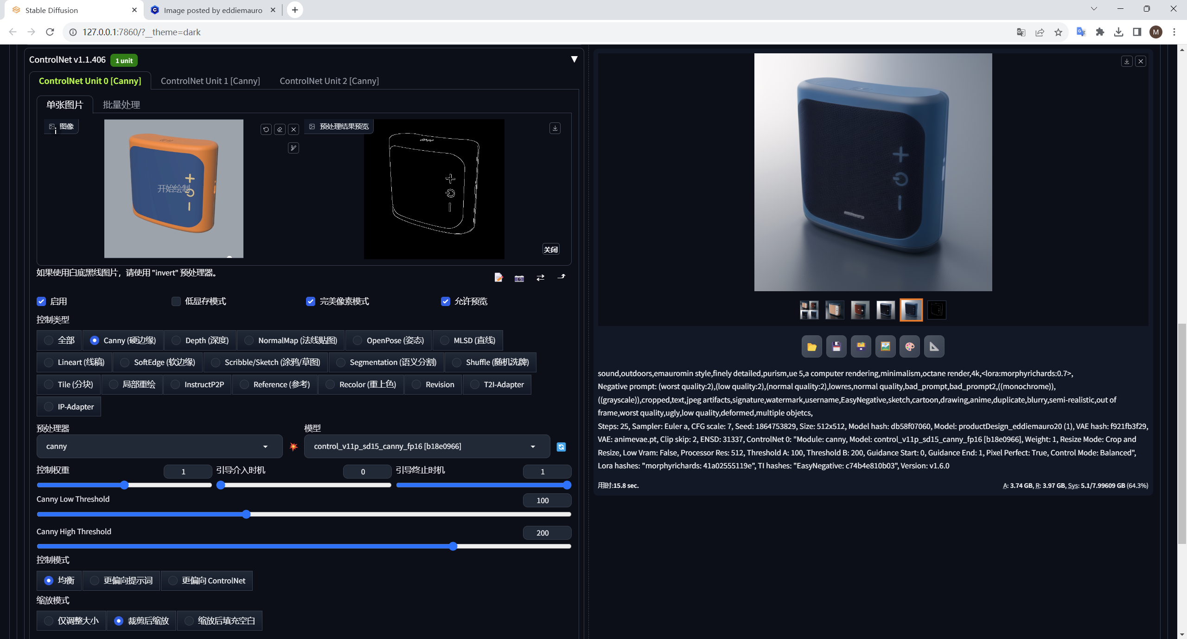Select the SoftEdge (软边缘) control type

point(158,362)
